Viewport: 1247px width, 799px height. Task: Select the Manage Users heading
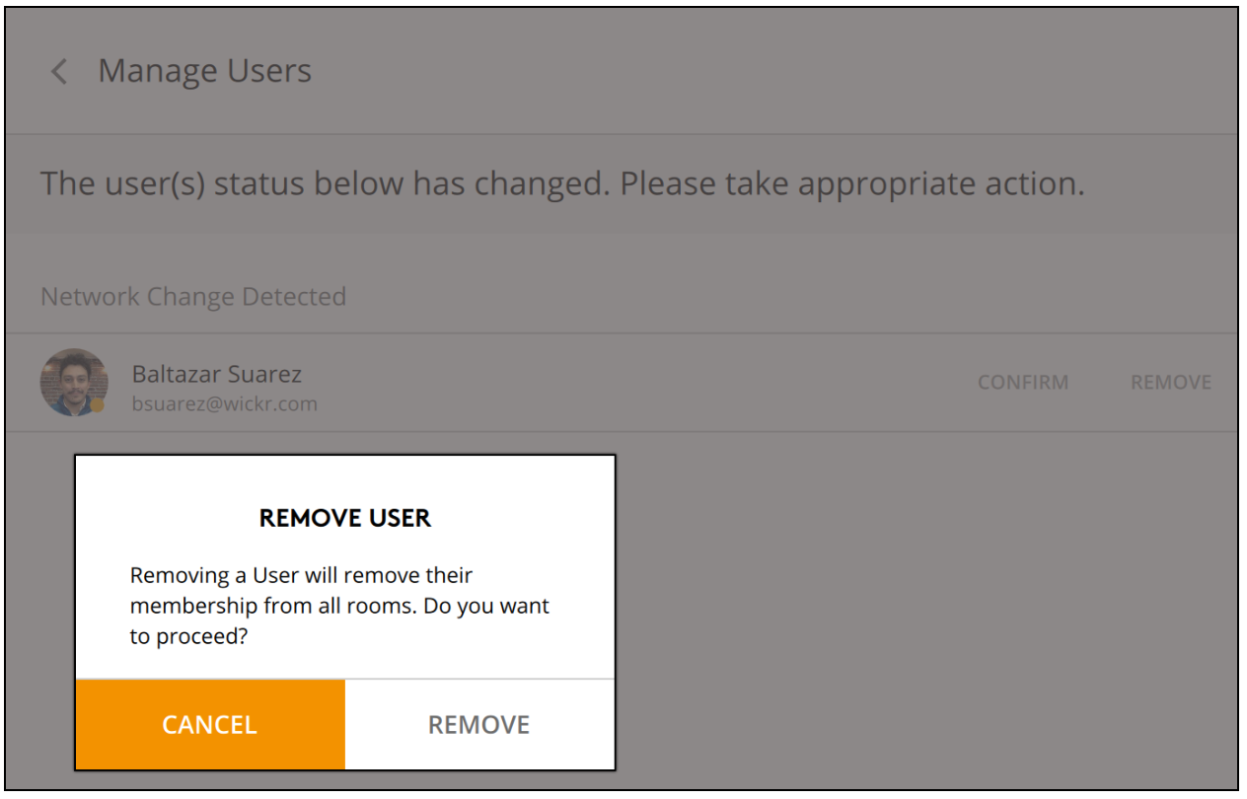click(x=205, y=71)
